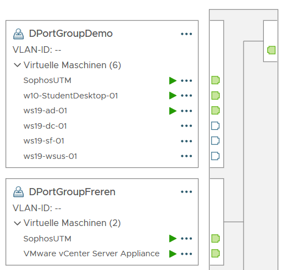Select the ws19-dc-01 virtual machine entry

45,126
